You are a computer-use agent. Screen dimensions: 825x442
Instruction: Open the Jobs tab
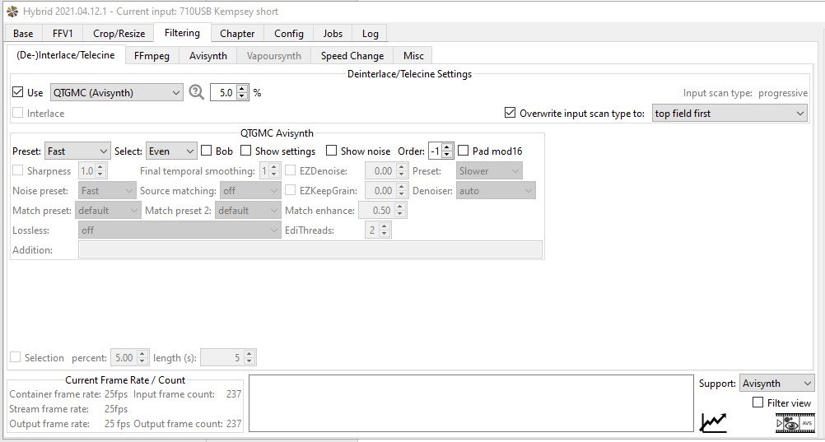tap(333, 34)
